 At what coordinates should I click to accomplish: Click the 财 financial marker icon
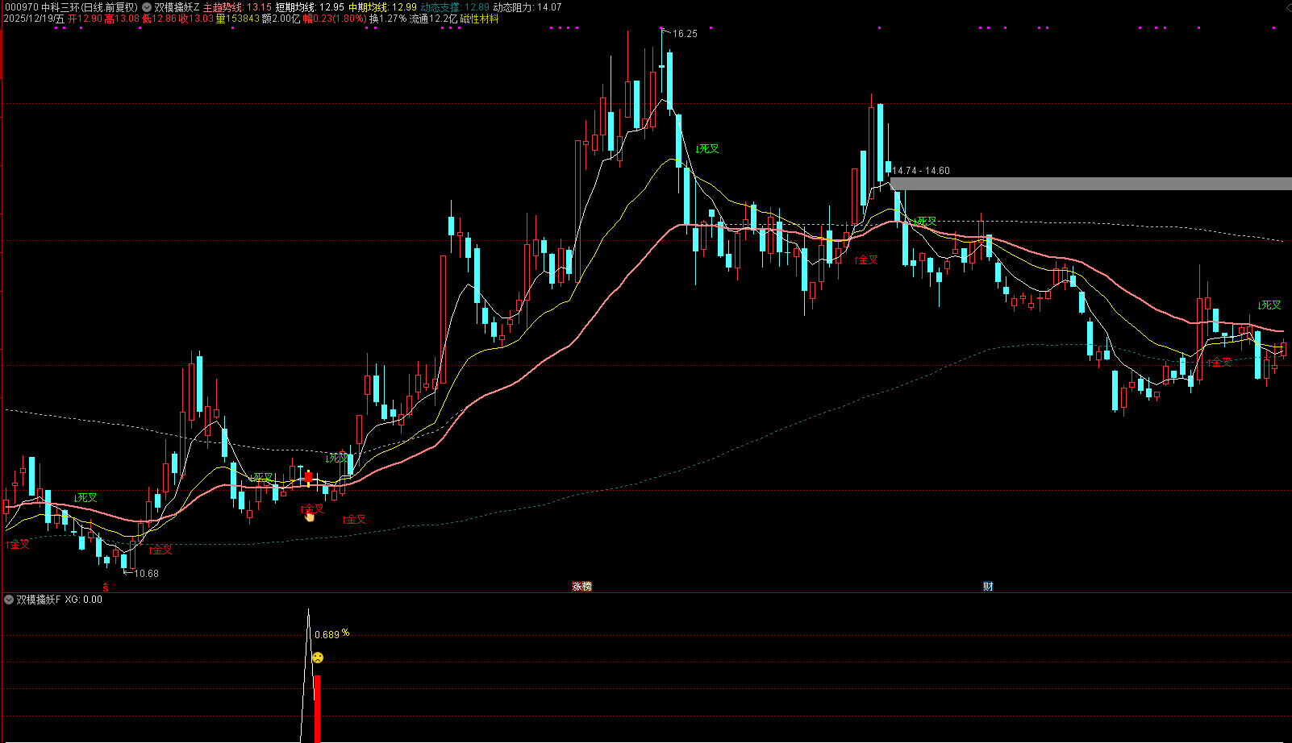click(988, 587)
